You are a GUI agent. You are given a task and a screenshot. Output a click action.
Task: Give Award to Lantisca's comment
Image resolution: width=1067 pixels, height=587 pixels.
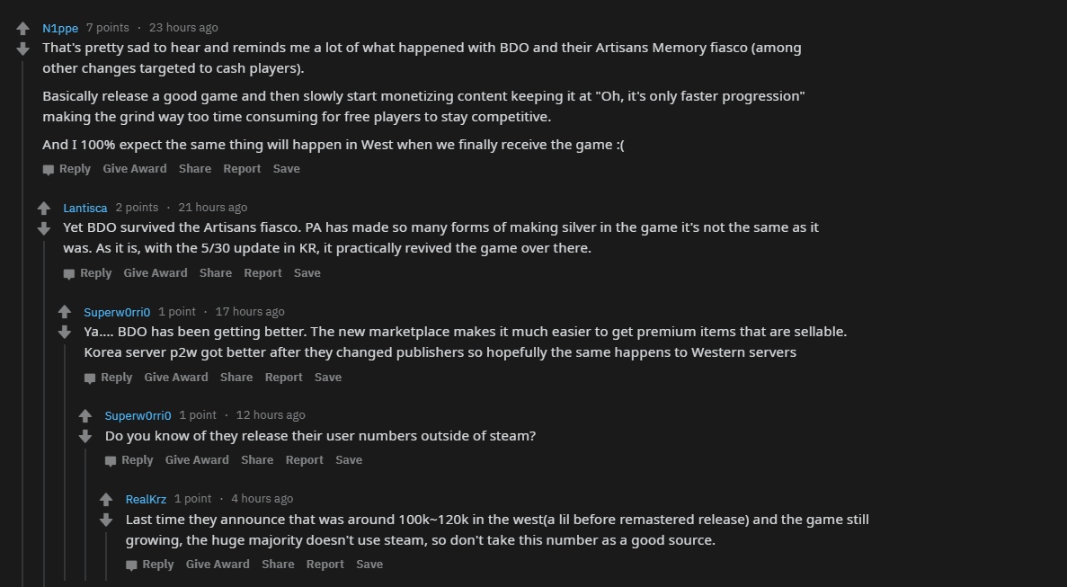point(156,273)
